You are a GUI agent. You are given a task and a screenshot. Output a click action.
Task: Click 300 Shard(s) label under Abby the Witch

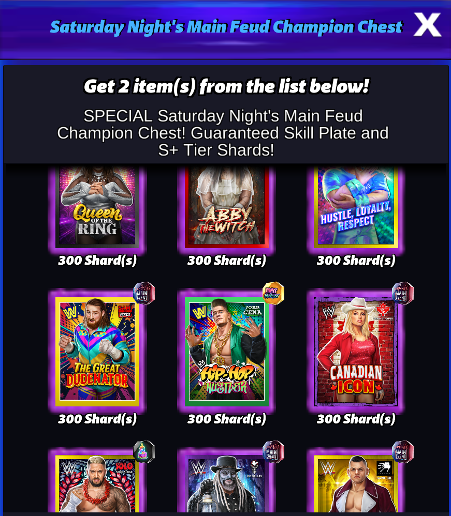[227, 260]
